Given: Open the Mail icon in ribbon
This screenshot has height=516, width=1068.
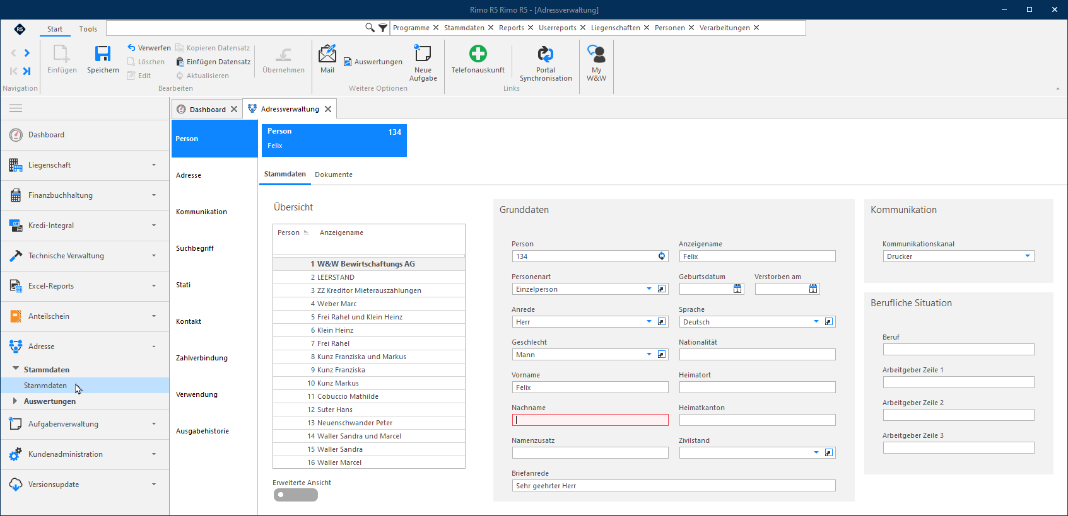Looking at the screenshot, I should point(327,54).
